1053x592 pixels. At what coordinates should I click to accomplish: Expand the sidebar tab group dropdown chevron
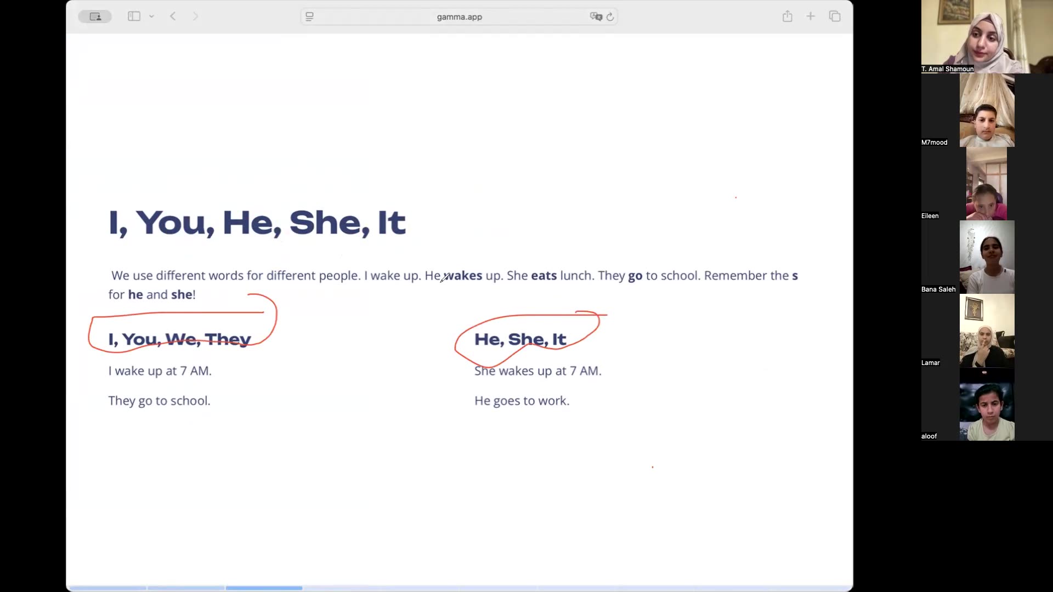point(152,16)
